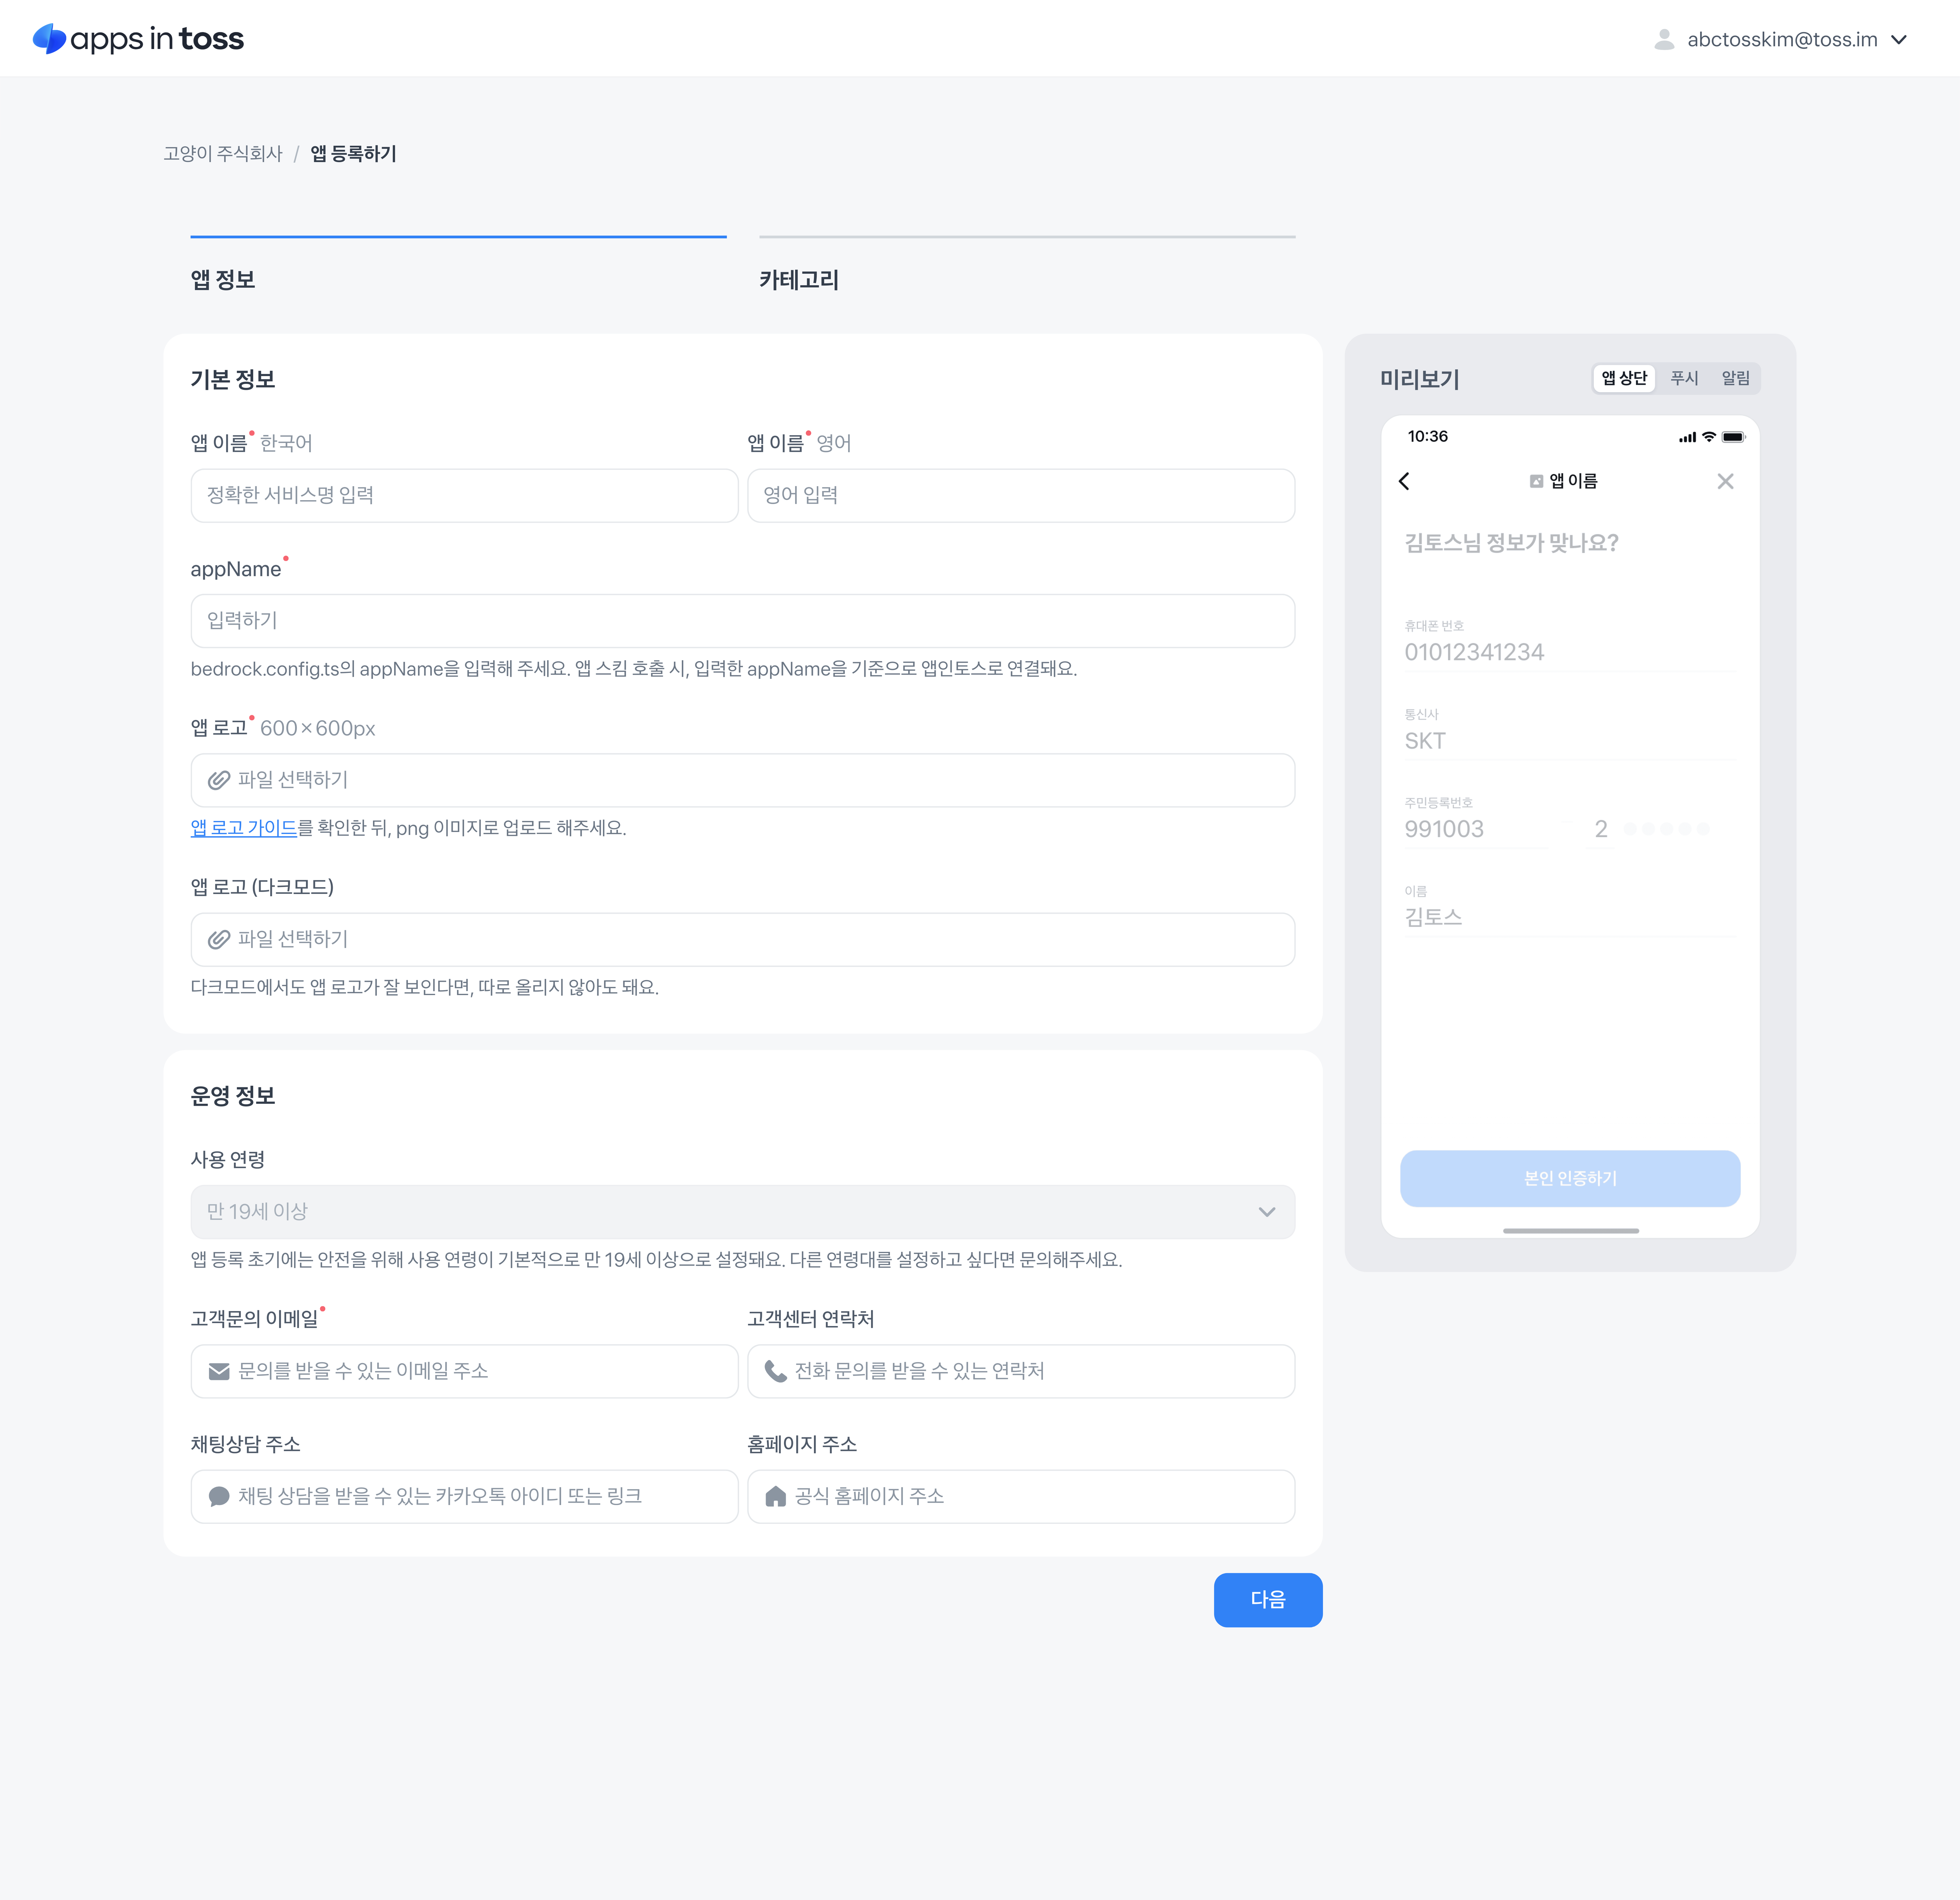Open the abctosskim@toss.im account dropdown

click(x=1781, y=39)
